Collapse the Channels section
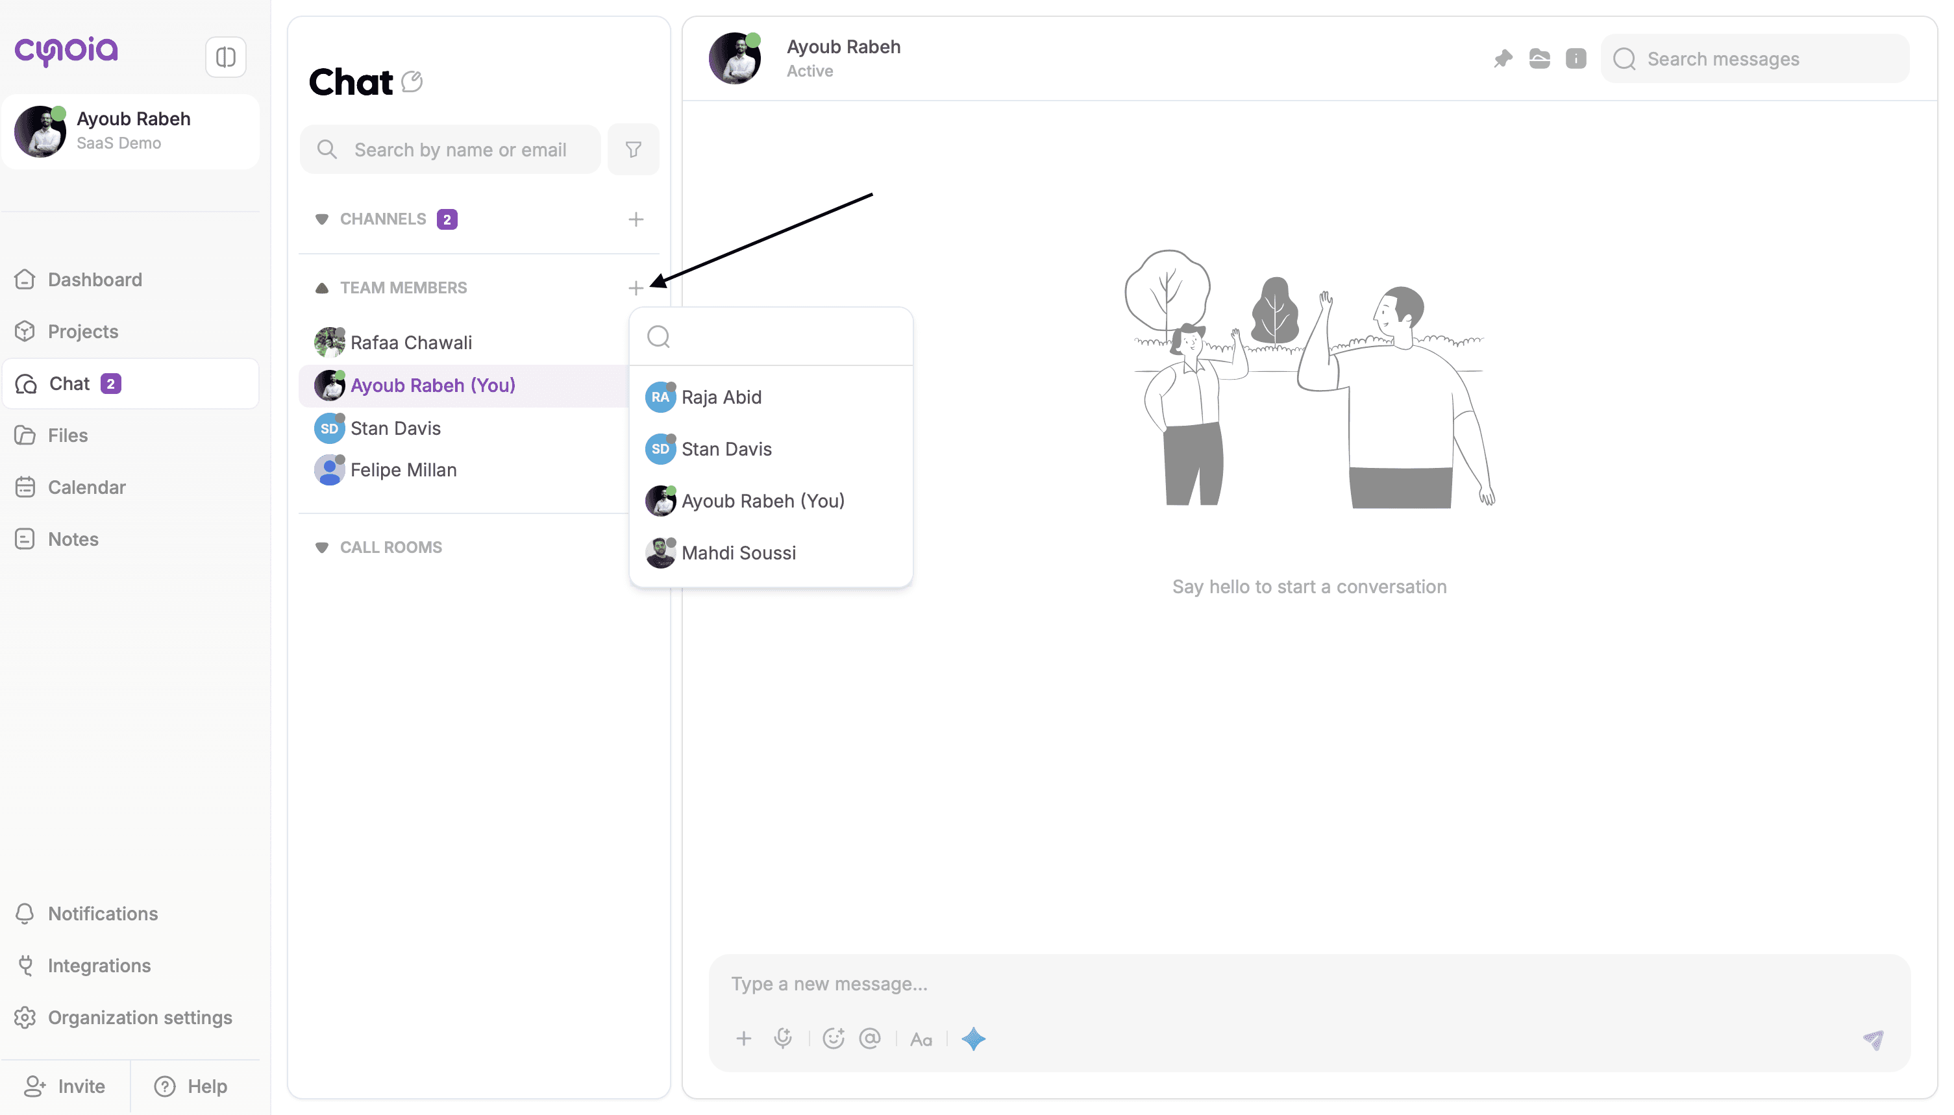The image size is (1954, 1115). pyautogui.click(x=322, y=220)
